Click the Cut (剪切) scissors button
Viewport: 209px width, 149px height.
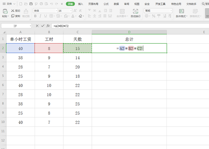16,11
